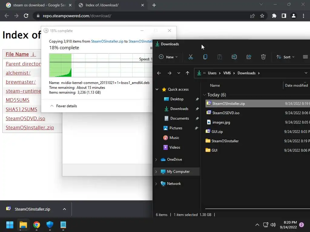
Task: Reload the Chrome page
Action: coord(26,16)
